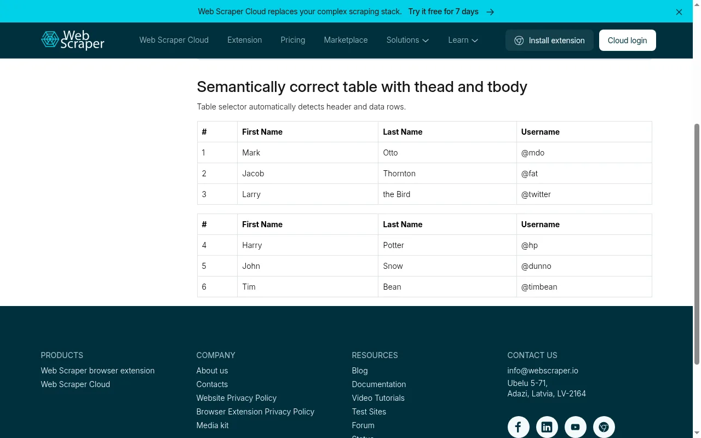Click the arrow next to the free trial text
This screenshot has height=438, width=701.
point(490,11)
